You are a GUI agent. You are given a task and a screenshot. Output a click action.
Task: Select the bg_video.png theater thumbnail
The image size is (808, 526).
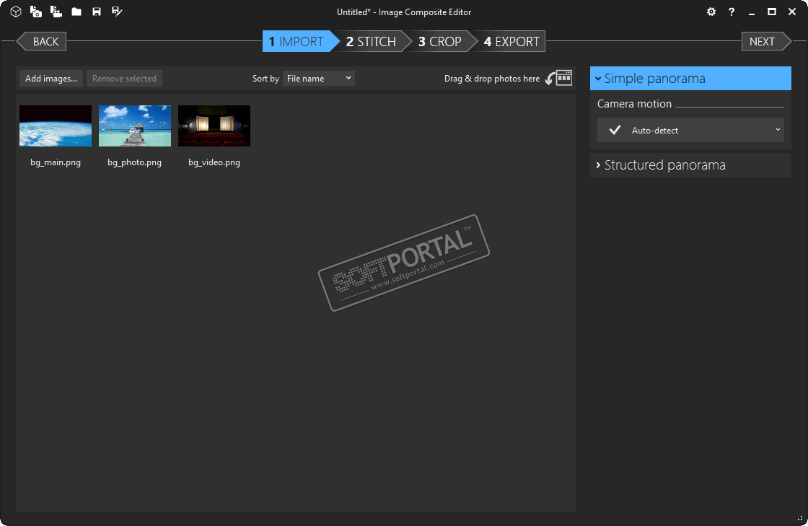click(214, 126)
